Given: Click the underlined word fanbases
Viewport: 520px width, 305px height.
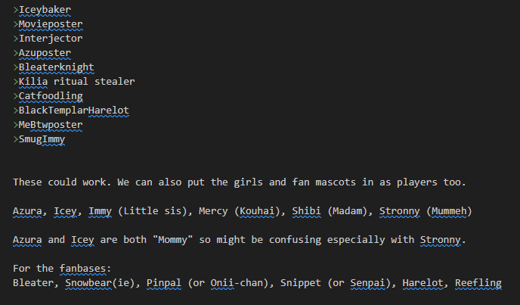Looking at the screenshot, I should 82,269.
